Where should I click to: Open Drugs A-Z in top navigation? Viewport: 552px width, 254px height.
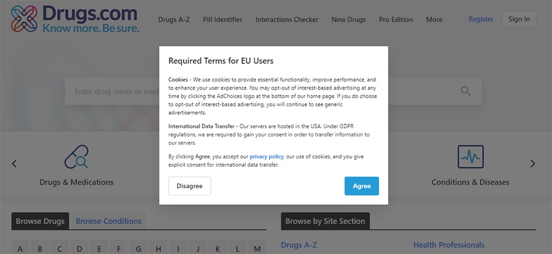tap(174, 20)
